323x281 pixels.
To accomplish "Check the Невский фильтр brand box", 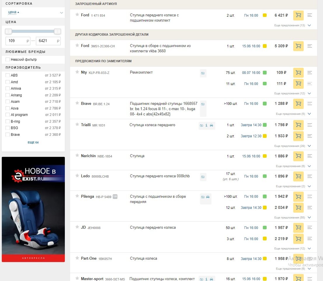I will tap(8, 60).
